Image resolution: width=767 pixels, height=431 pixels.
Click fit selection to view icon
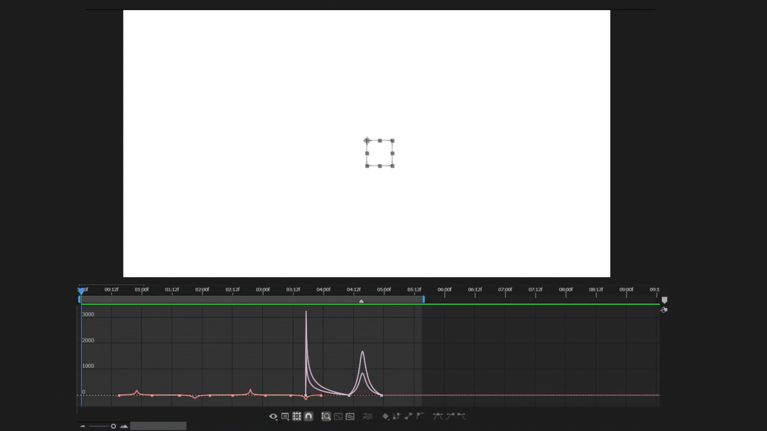point(338,416)
